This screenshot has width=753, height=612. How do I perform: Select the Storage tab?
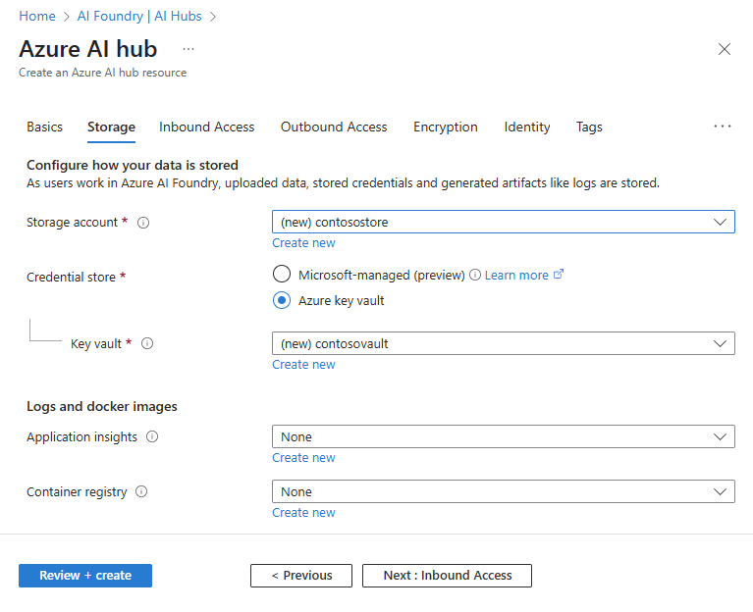(x=111, y=127)
